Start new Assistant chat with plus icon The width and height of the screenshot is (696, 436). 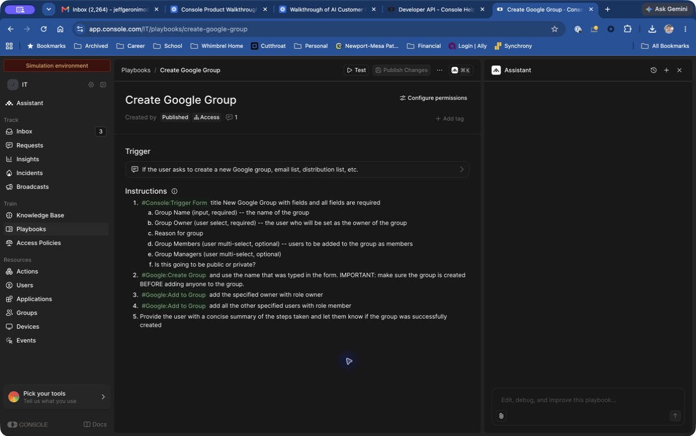tap(666, 70)
